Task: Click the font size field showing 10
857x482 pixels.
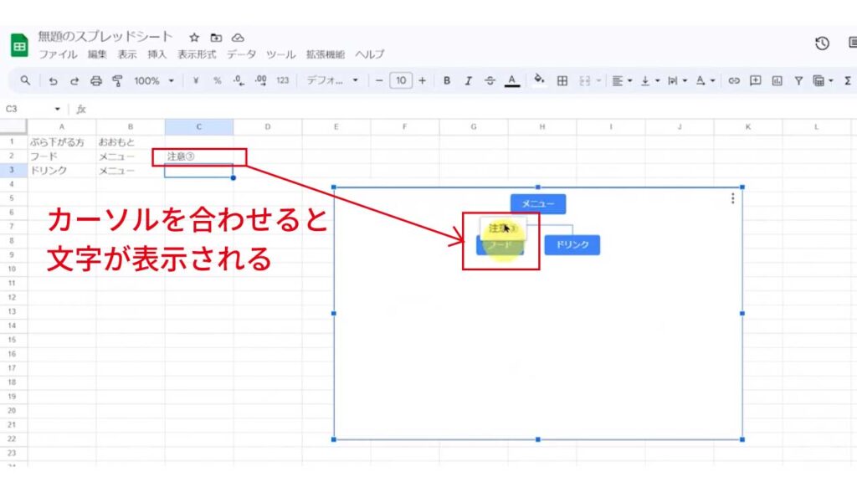Action: (401, 81)
